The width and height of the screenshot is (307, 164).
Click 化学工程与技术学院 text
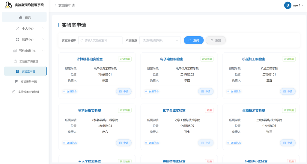coord(187,120)
